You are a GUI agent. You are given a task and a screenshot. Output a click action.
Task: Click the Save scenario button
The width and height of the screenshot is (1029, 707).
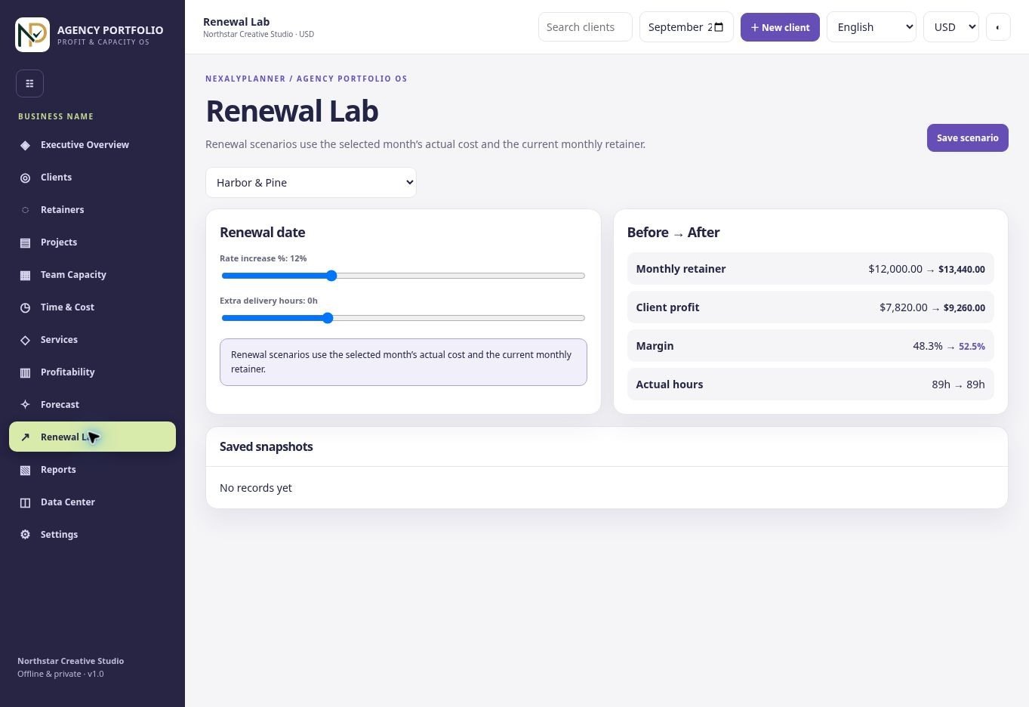pos(967,138)
